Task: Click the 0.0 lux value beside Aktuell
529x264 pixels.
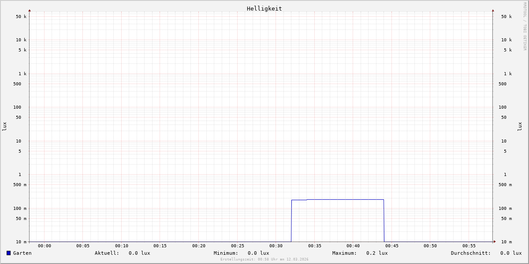Action: coord(139,253)
